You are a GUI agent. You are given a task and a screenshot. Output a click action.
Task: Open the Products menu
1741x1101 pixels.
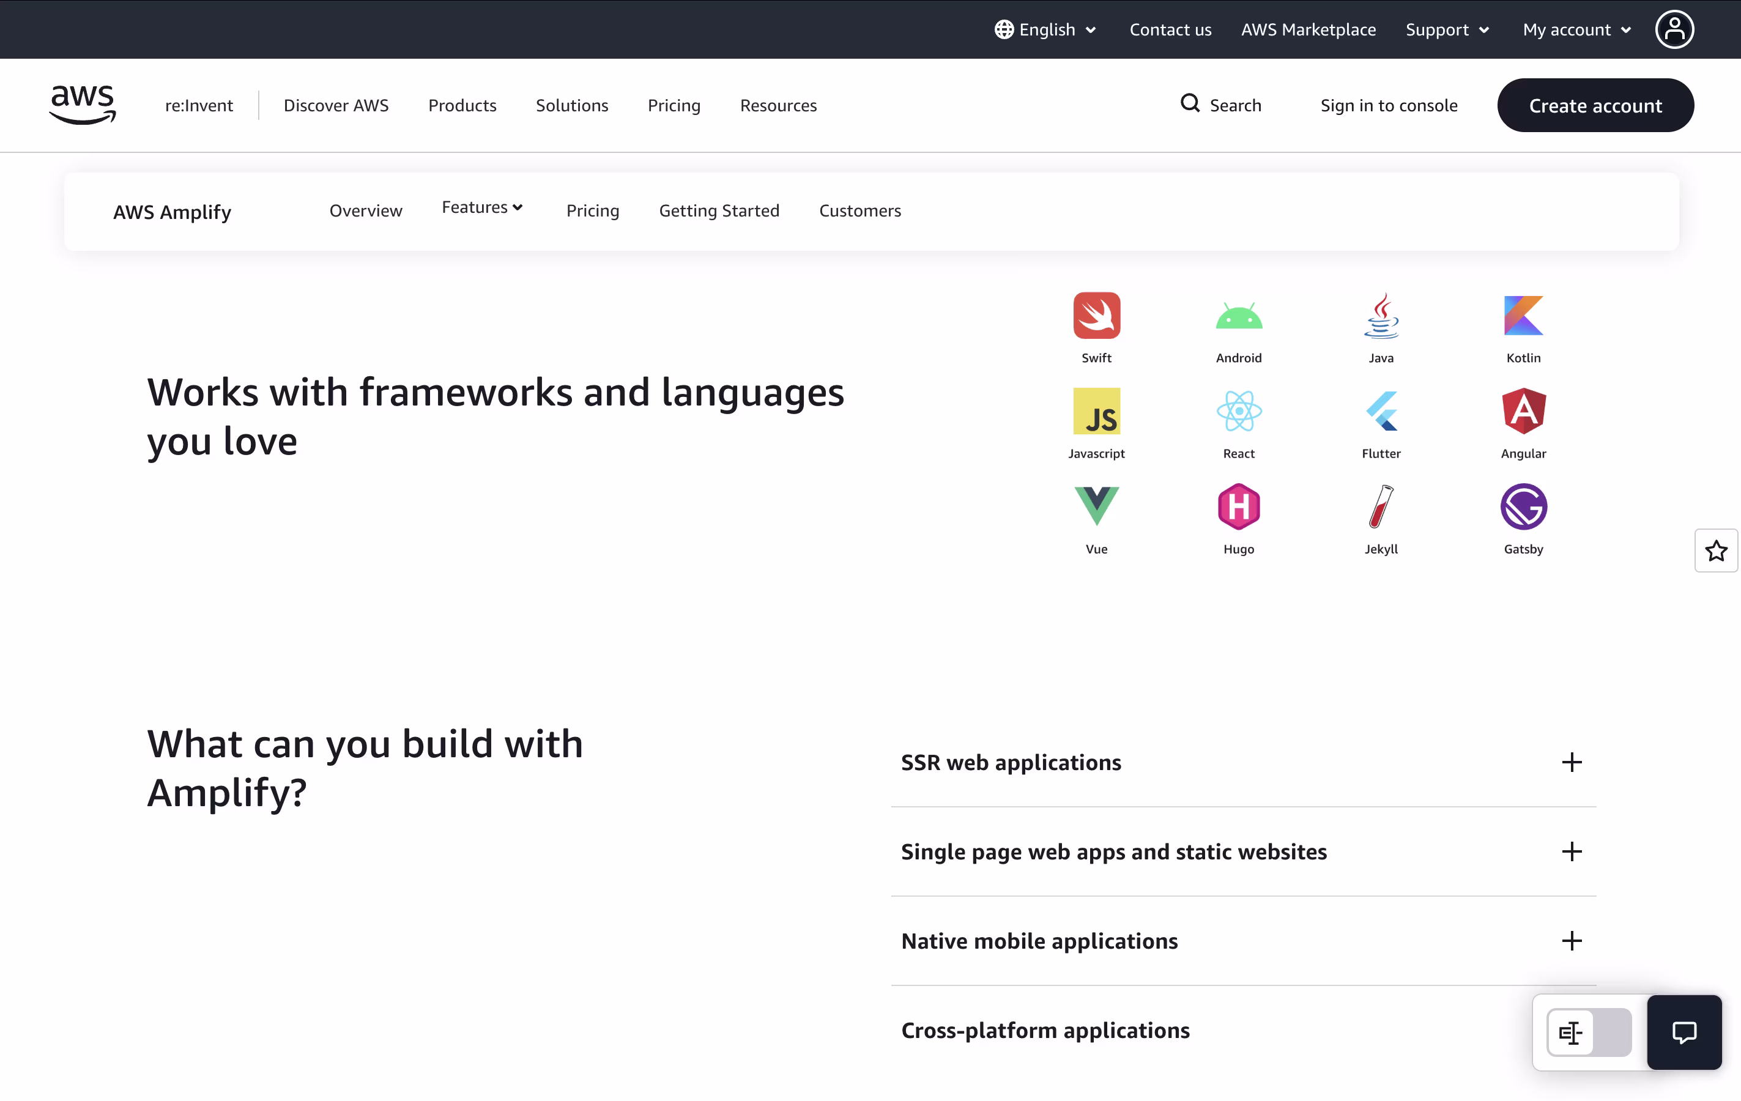[x=462, y=106]
